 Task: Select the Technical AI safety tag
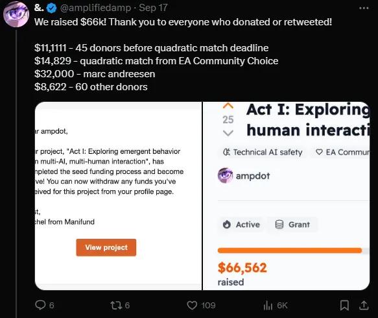[x=263, y=153]
